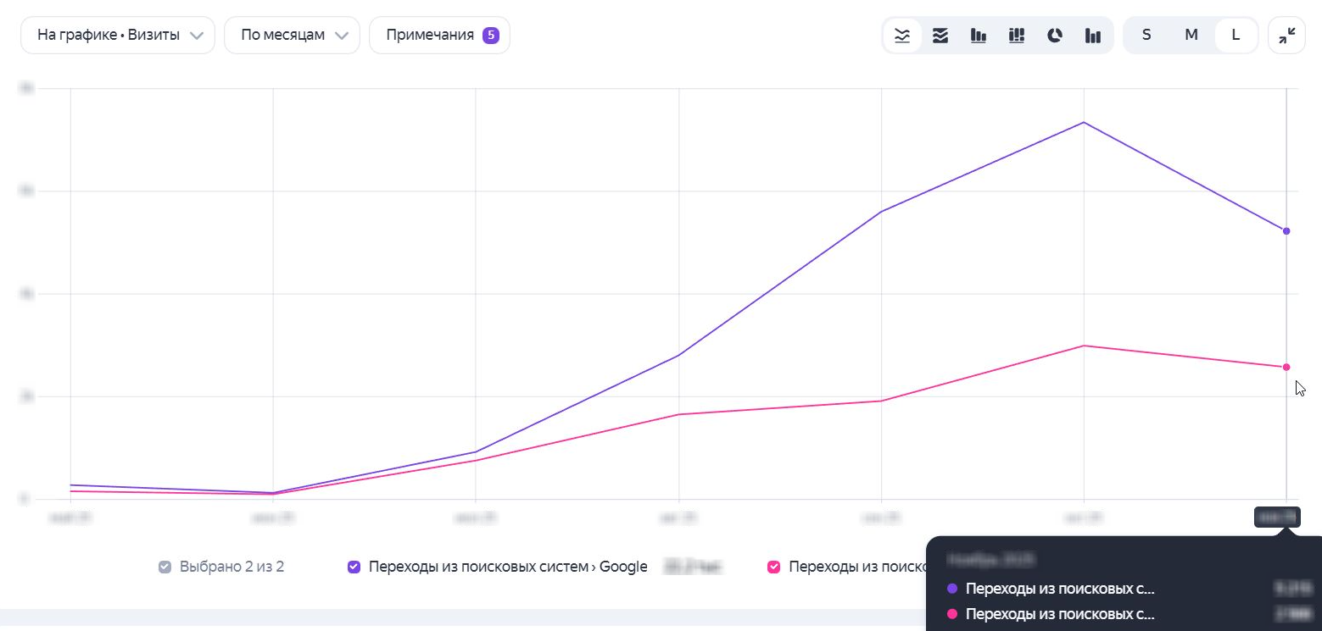Image resolution: width=1322 pixels, height=631 pixels.
Task: Set chart size to L
Action: pos(1236,36)
